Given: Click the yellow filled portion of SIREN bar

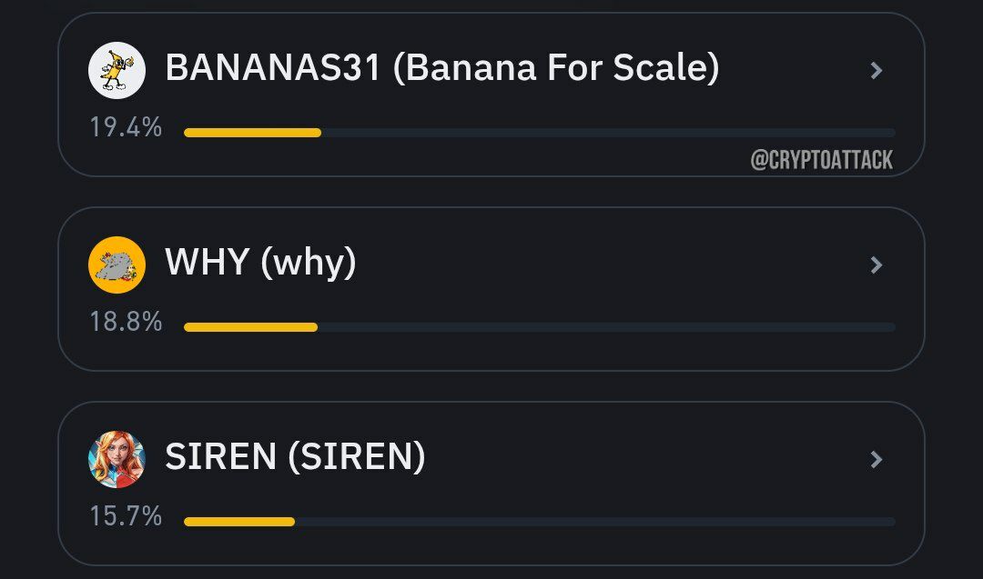Looking at the screenshot, I should pos(239,522).
